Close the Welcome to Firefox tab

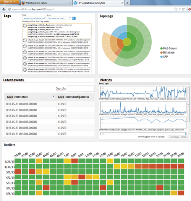point(70,3)
